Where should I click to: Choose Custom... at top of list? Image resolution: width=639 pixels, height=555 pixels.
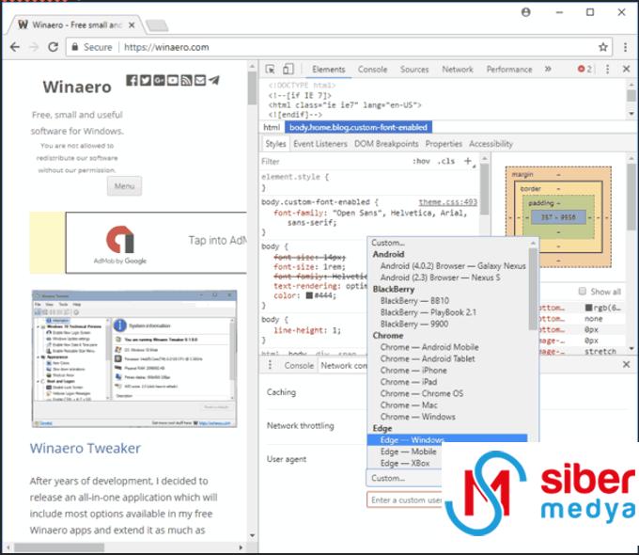pos(388,243)
